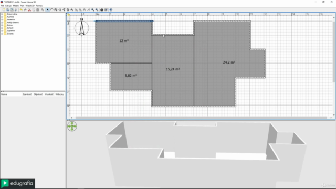
Task: Click the Paste toolbar icon
Action: coord(38,10)
